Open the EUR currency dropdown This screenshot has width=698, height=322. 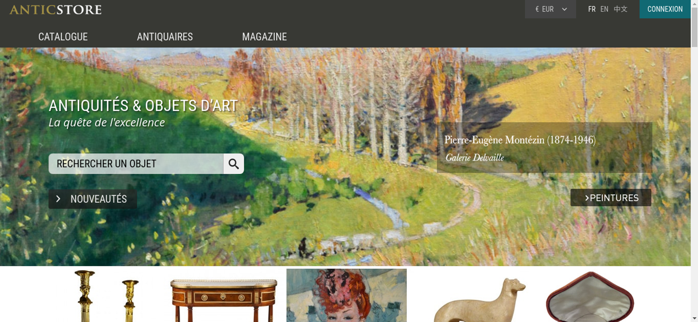tap(550, 9)
